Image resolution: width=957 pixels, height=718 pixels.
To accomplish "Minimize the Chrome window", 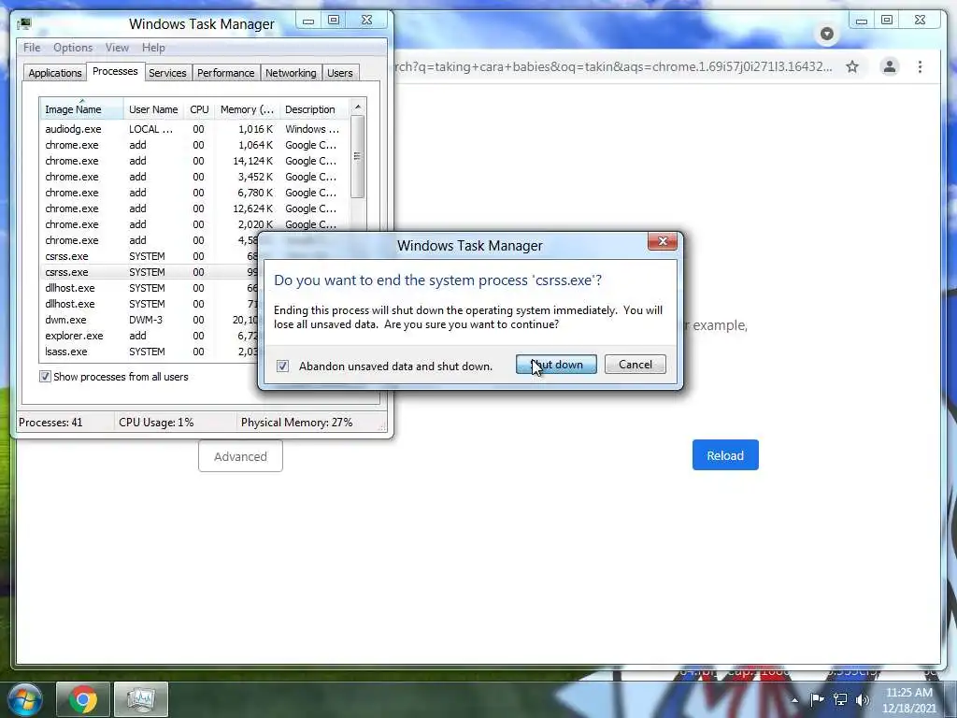I will tap(861, 21).
